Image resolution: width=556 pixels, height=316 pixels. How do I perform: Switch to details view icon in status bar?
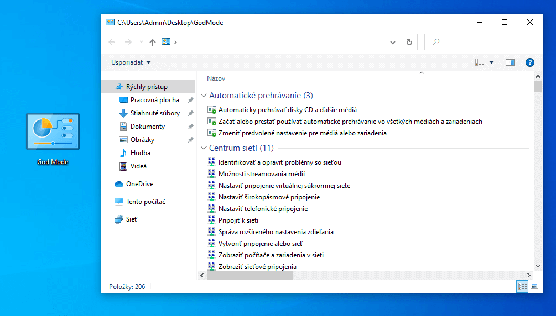click(x=522, y=286)
